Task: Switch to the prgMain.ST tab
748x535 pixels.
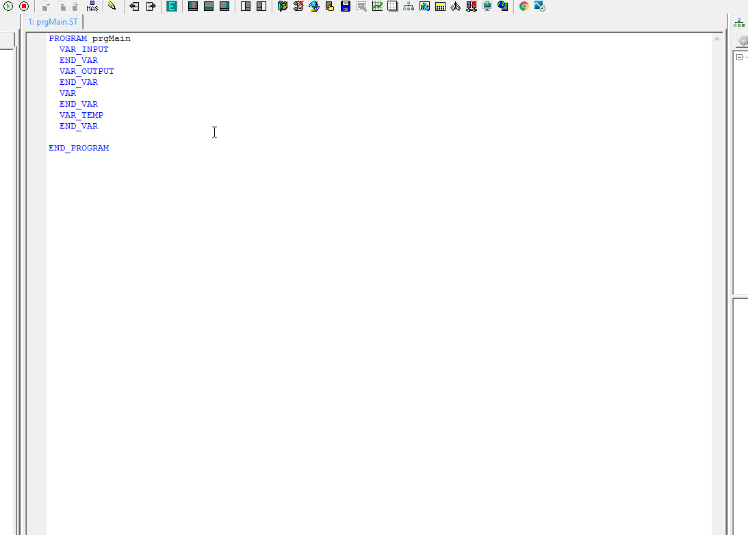Action: click(53, 22)
